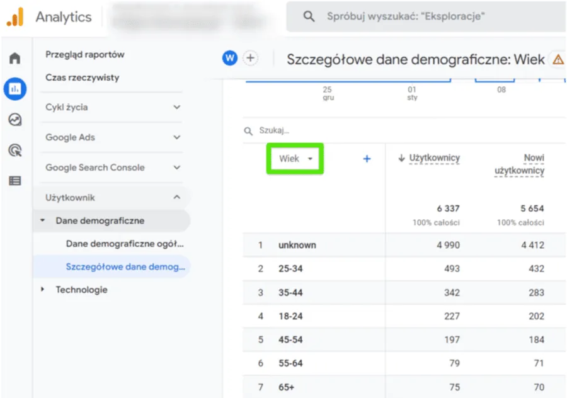Image resolution: width=567 pixels, height=398 pixels.
Task: Open Czas rzeczywisty report
Action: click(x=82, y=78)
